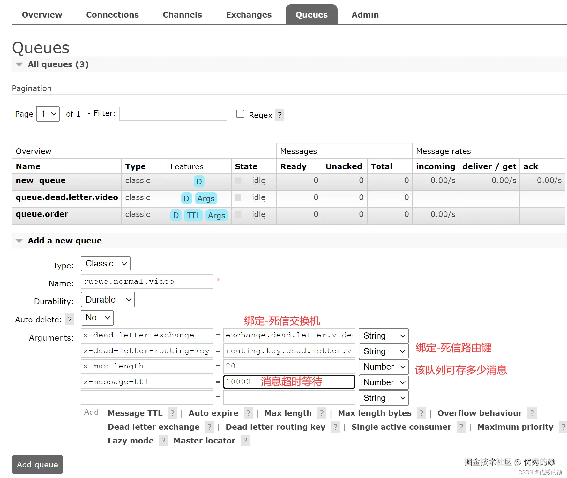This screenshot has height=478, width=567.
Task: Change type dropdown for x-message-ttl argument
Action: [x=384, y=382]
